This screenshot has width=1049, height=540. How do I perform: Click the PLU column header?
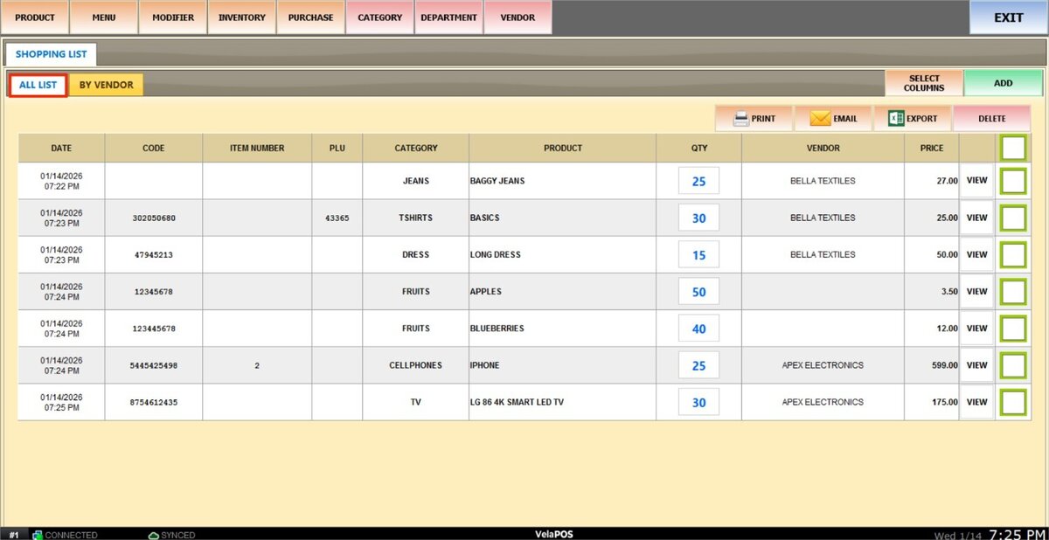(337, 148)
